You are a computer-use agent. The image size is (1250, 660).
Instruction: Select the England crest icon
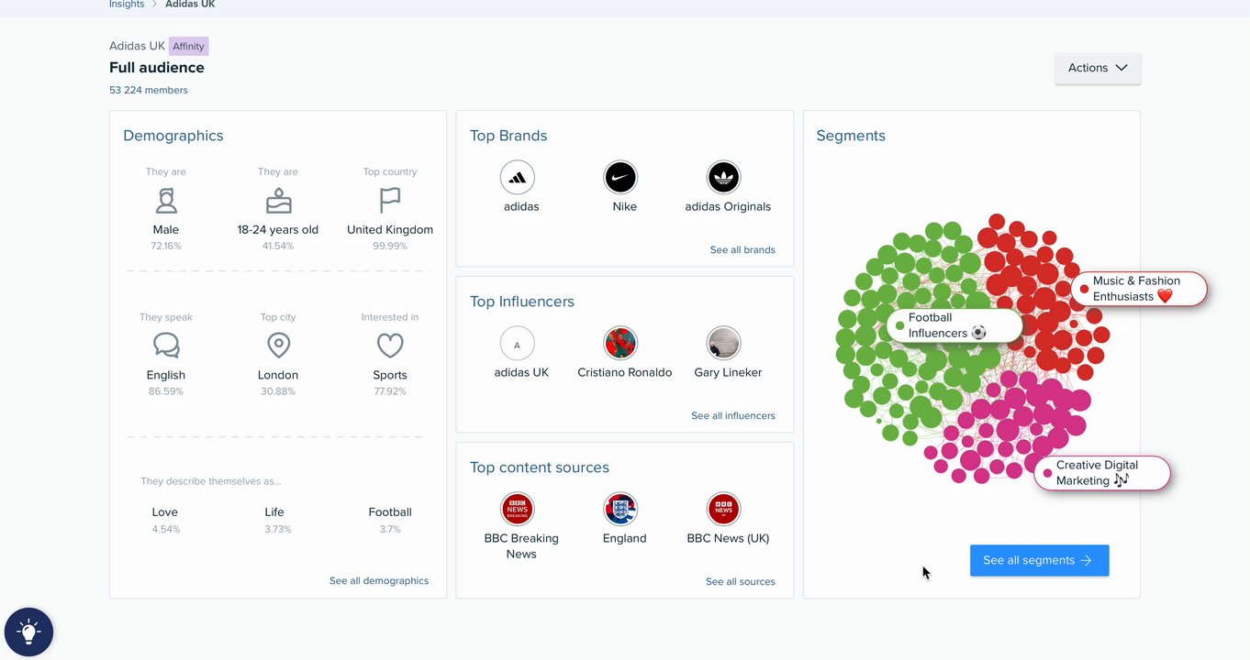click(x=620, y=510)
